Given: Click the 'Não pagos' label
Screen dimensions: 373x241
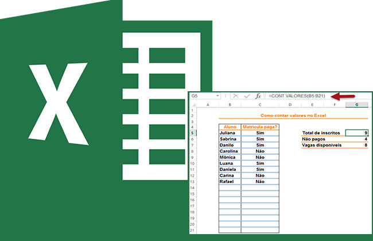Looking at the screenshot, I should pos(313,139).
